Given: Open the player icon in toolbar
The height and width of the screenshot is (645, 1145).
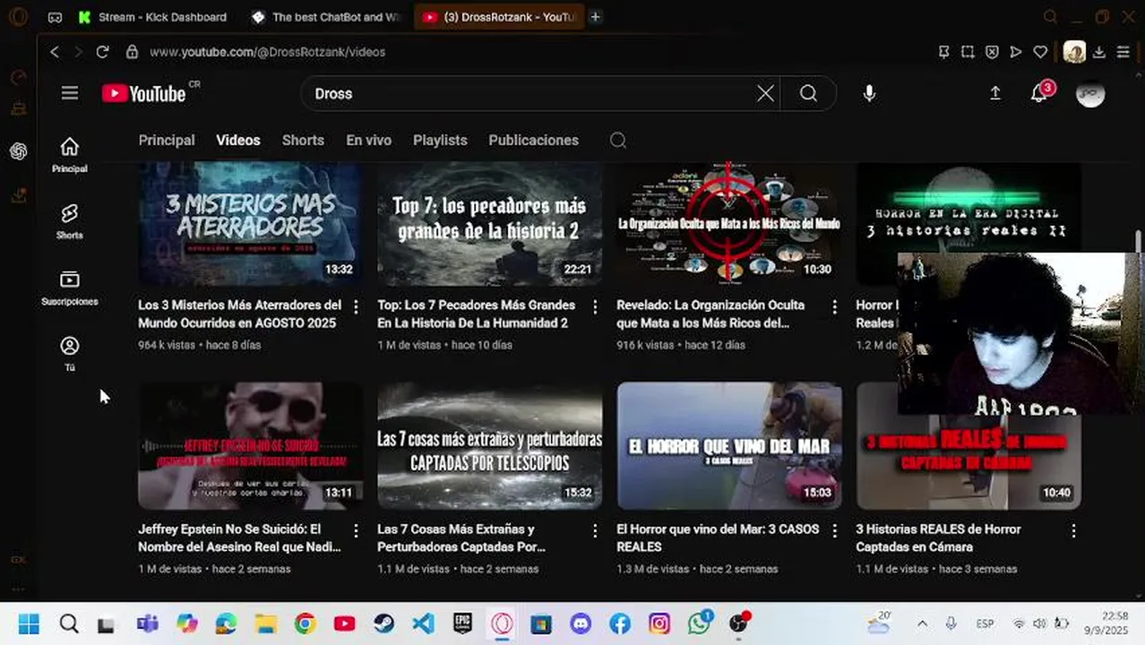Looking at the screenshot, I should [x=1016, y=52].
